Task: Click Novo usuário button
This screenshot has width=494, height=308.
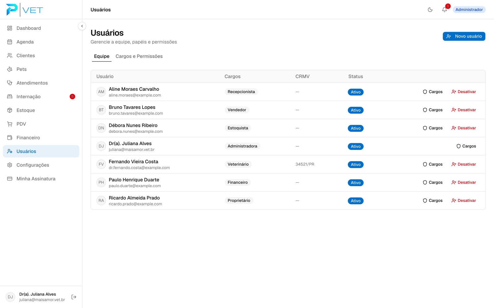Action: (464, 36)
